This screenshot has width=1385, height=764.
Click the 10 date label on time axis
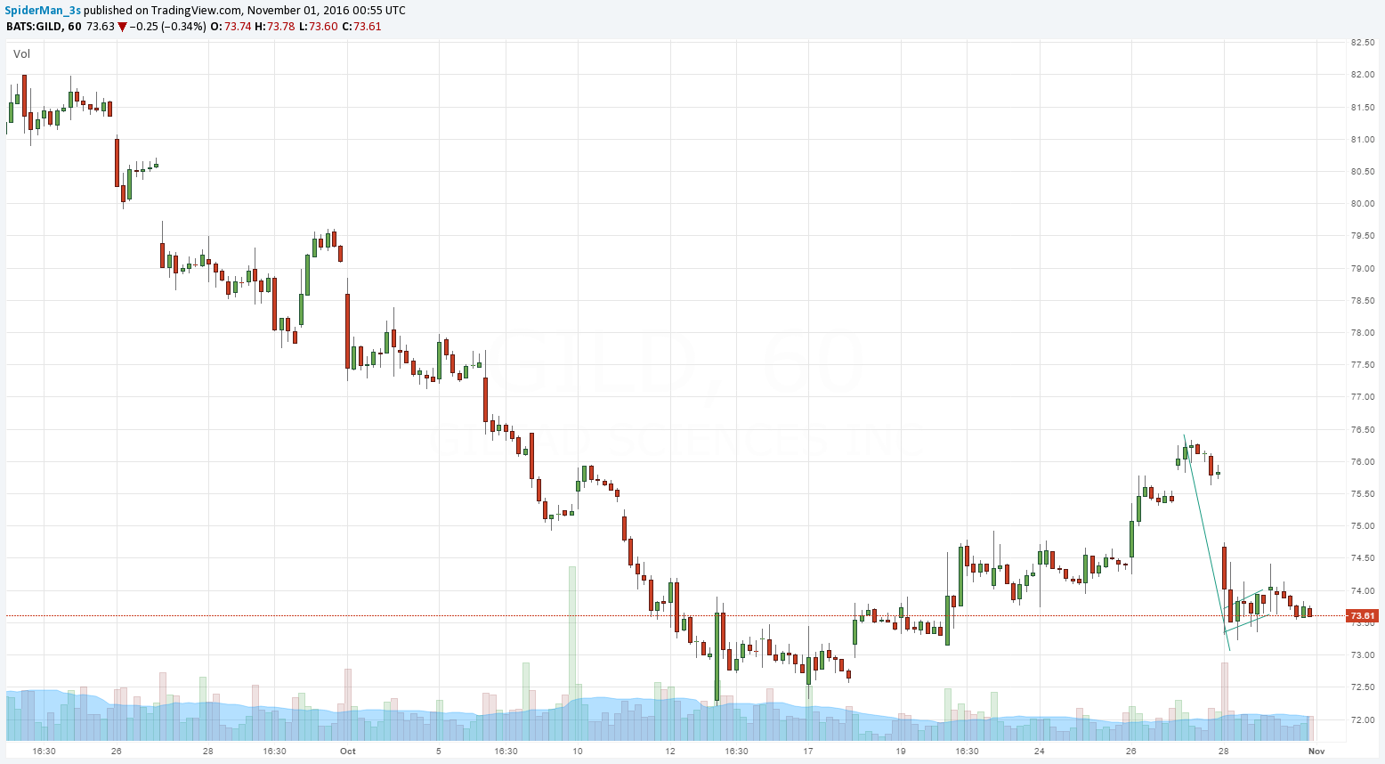[x=578, y=752]
